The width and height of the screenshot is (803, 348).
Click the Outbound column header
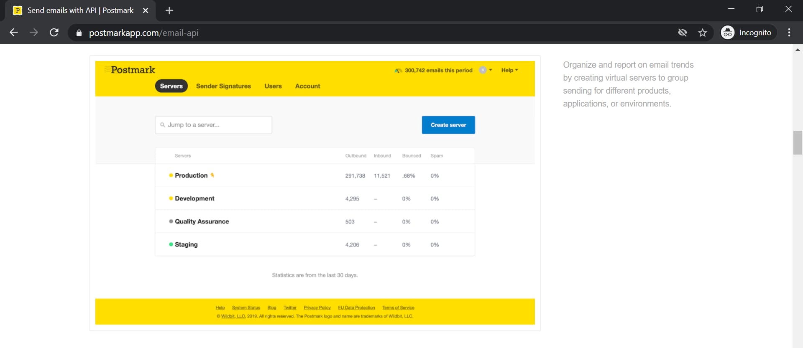click(x=355, y=156)
